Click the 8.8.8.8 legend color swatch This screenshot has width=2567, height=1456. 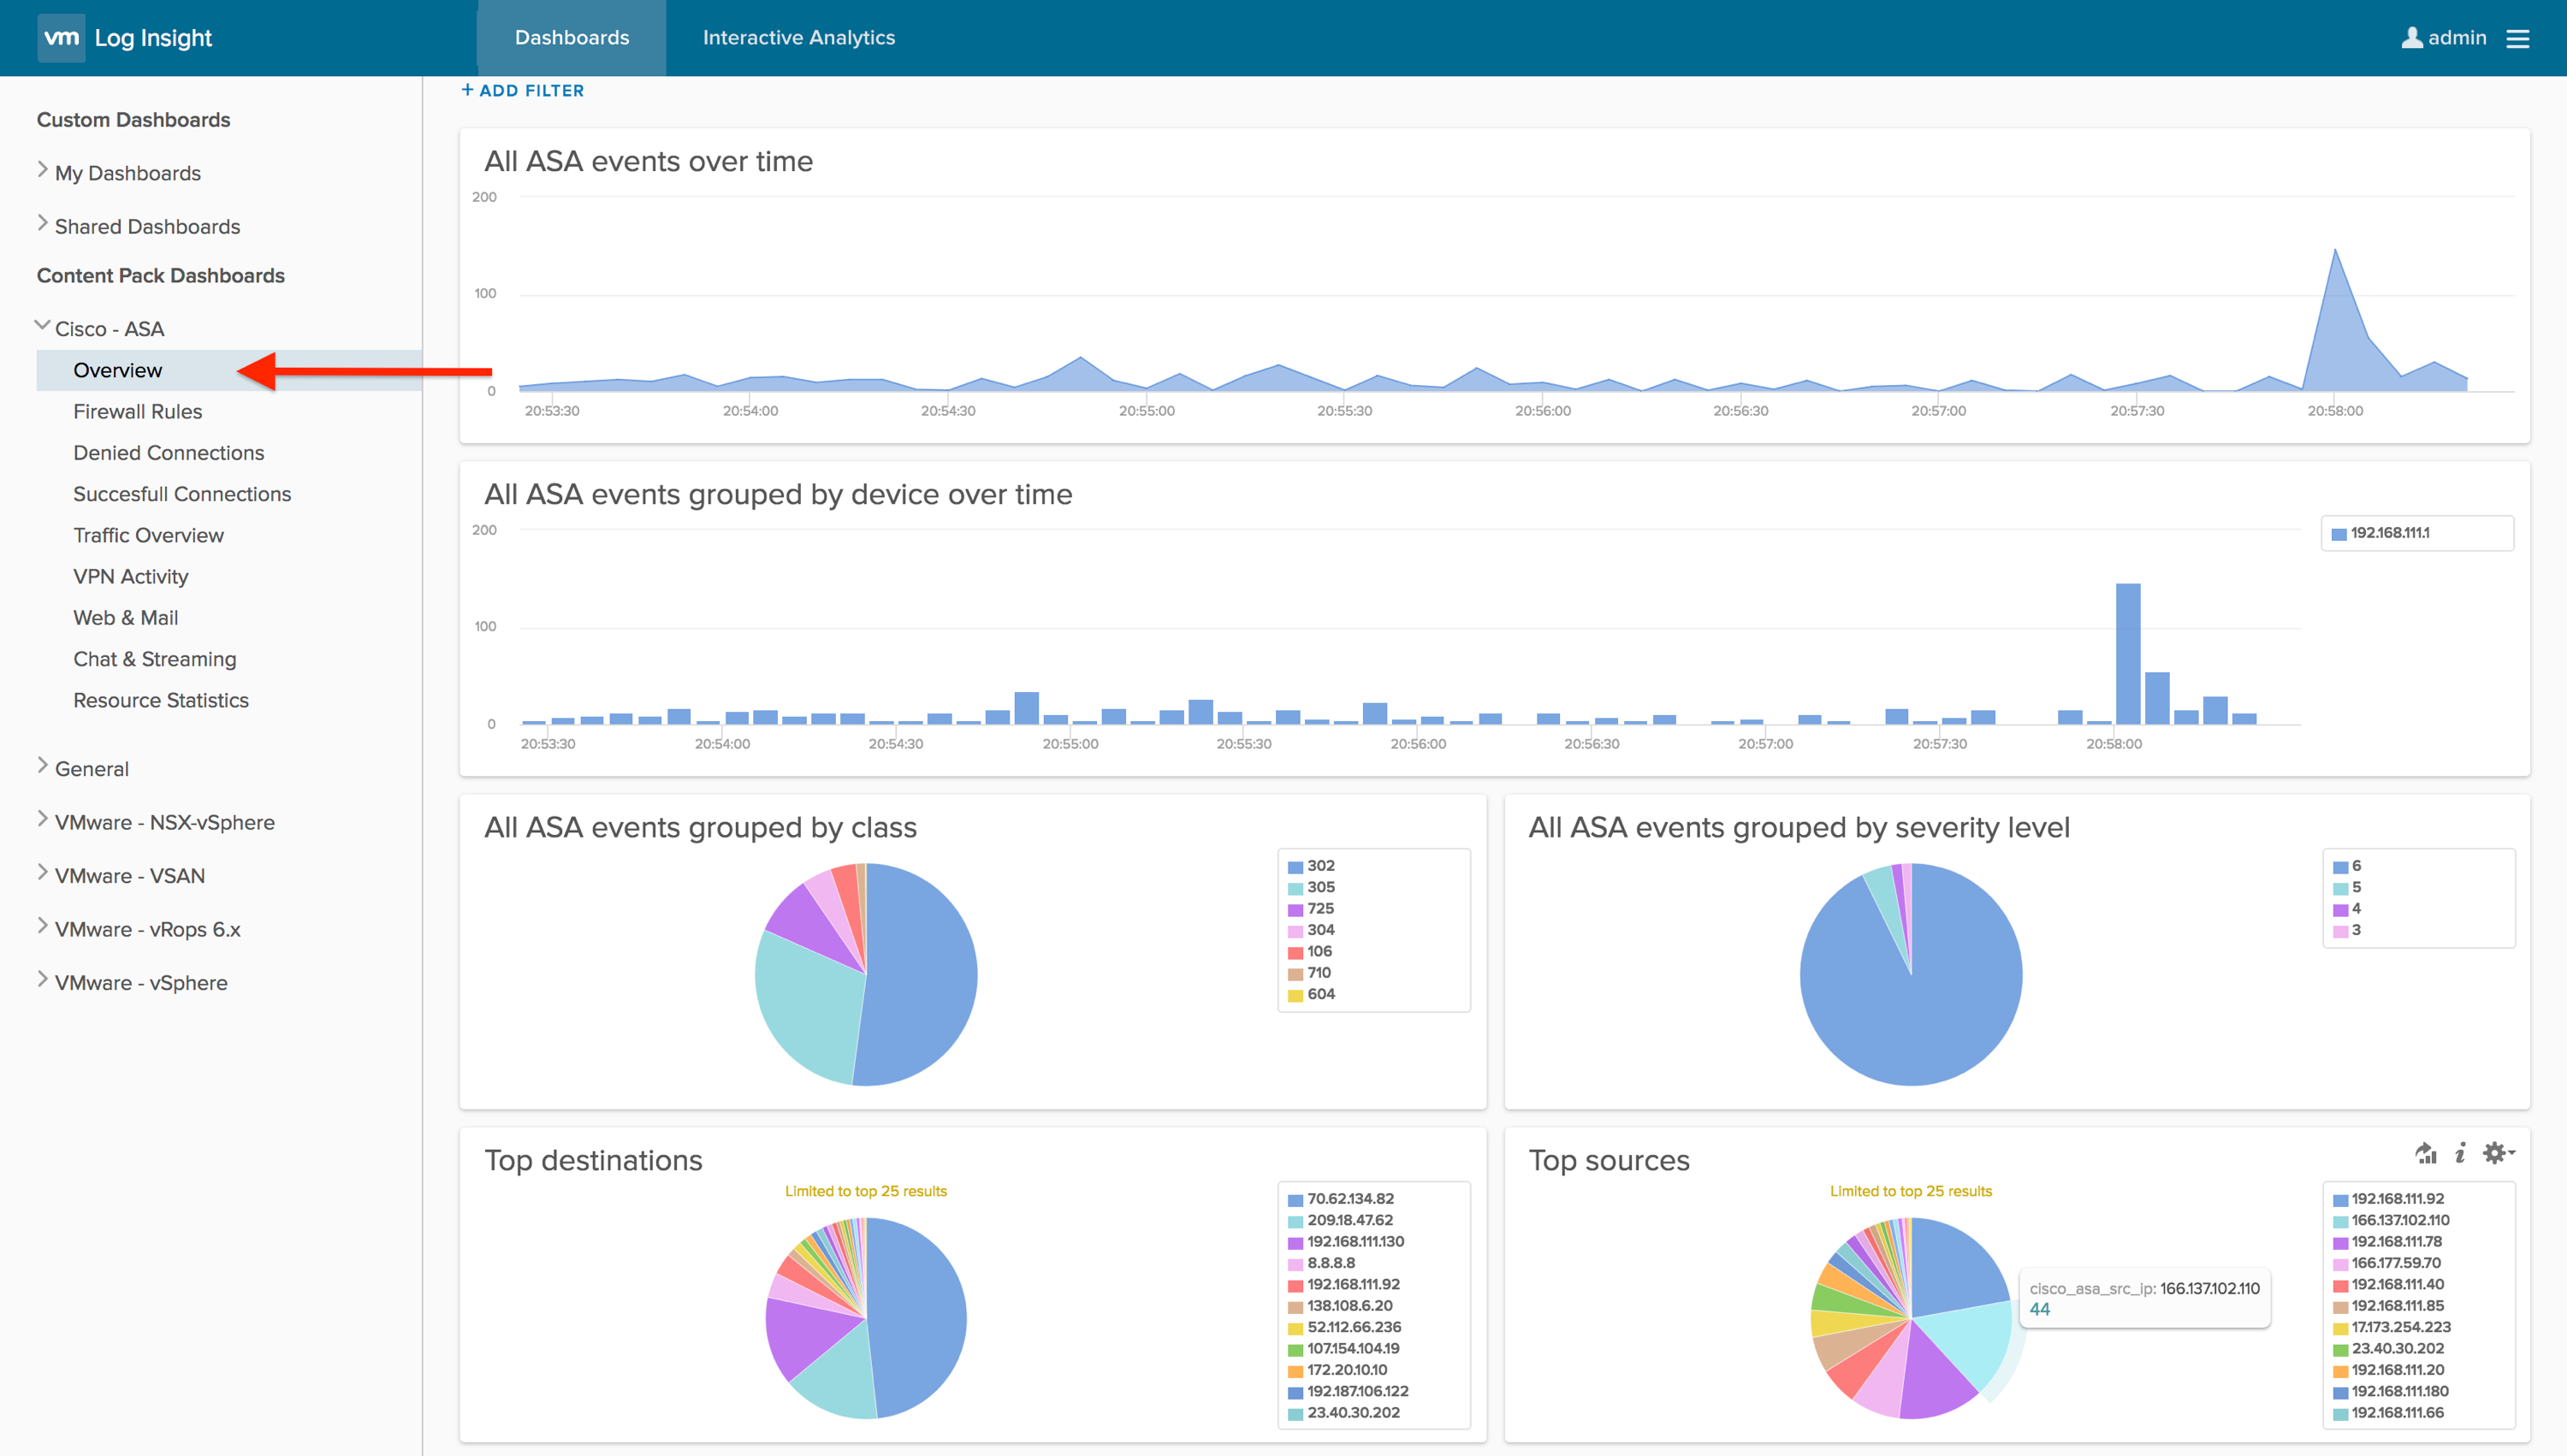(x=1295, y=1264)
